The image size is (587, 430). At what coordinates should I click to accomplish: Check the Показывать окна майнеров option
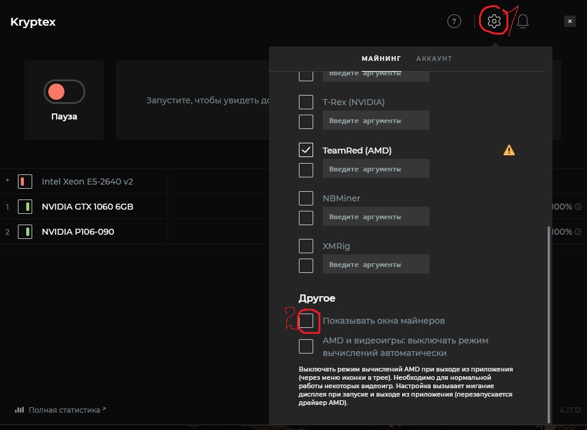306,321
